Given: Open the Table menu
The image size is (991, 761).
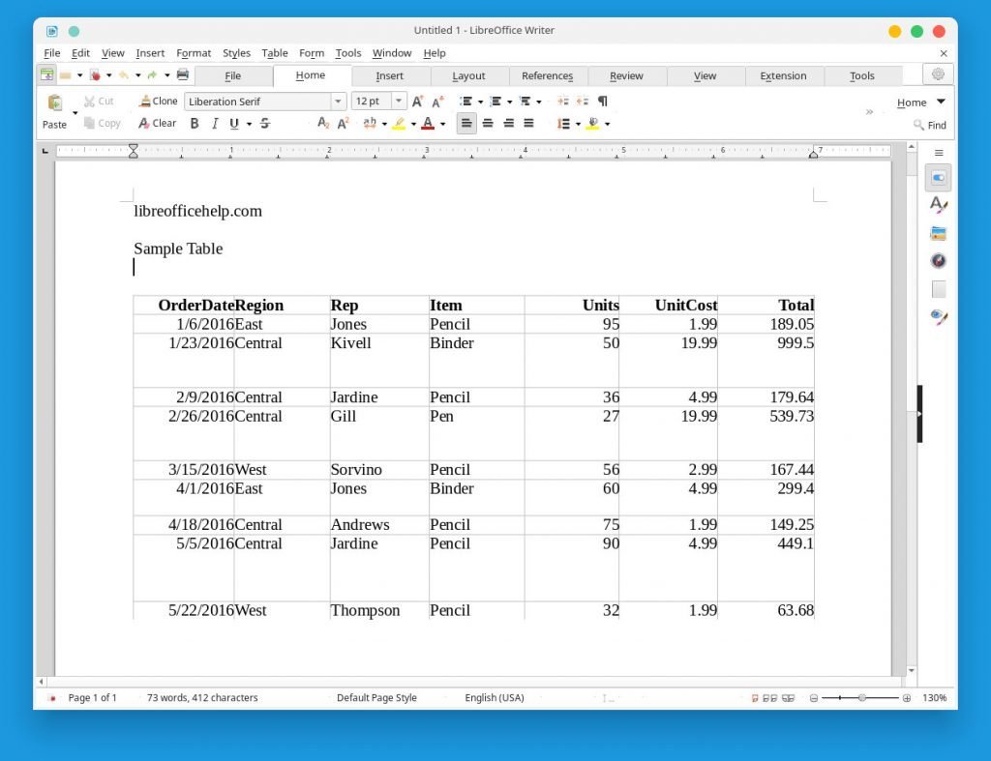Looking at the screenshot, I should [274, 53].
